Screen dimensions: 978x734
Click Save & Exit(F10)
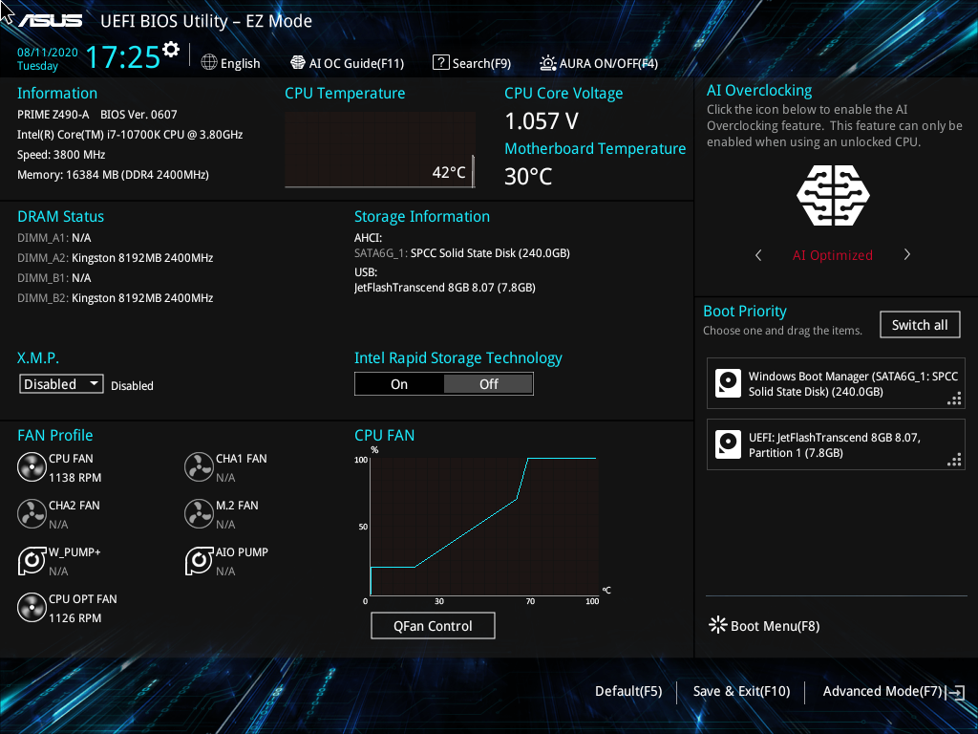coord(741,691)
